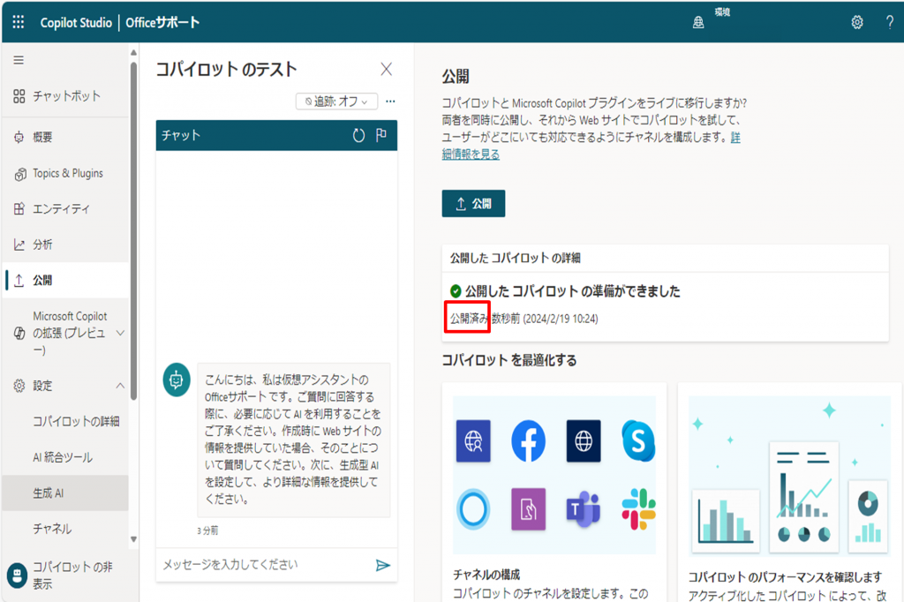Click the message input field
904x602 pixels.
(x=265, y=565)
